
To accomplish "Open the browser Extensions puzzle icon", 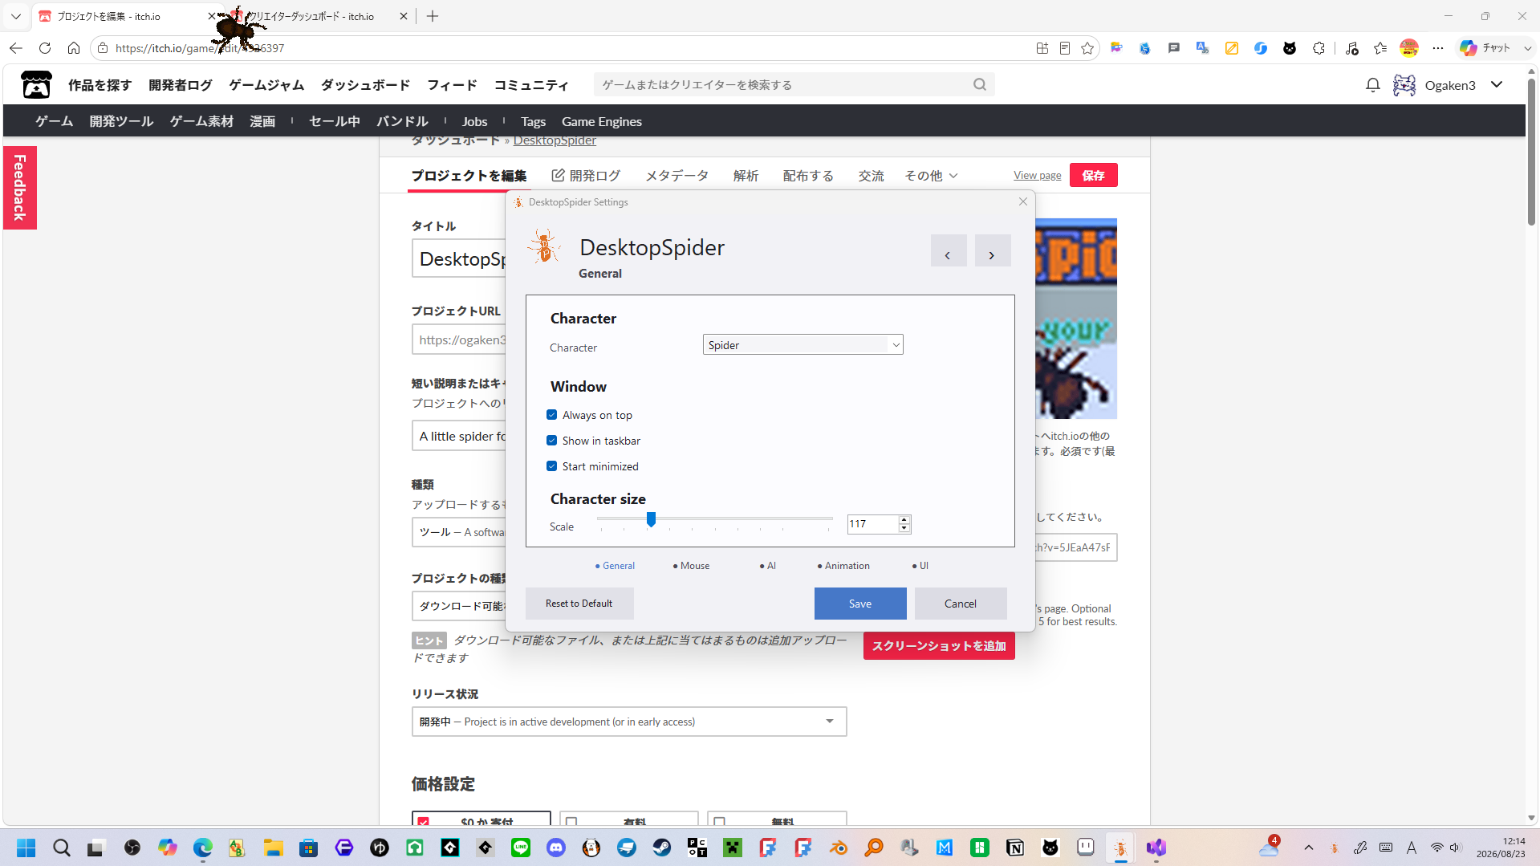I will tap(1319, 48).
